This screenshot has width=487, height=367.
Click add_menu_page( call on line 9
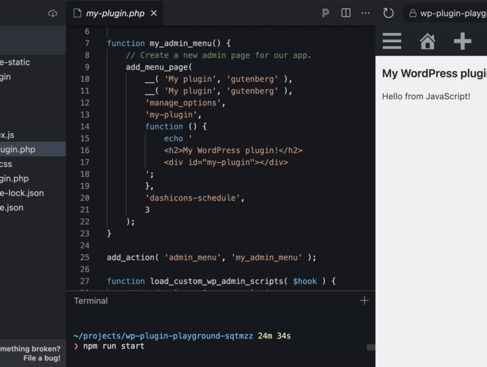point(159,67)
